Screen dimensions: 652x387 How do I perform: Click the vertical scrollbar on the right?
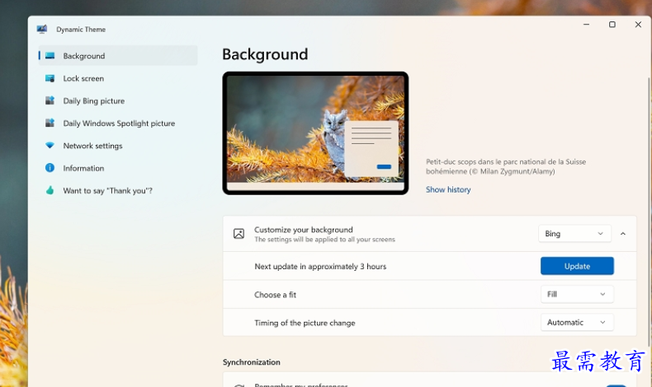point(649,212)
